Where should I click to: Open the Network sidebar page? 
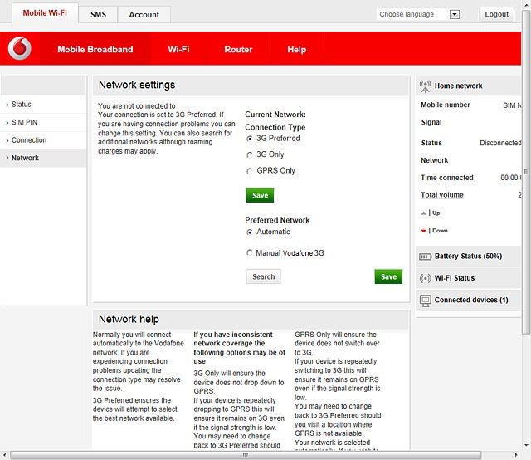tap(44, 158)
